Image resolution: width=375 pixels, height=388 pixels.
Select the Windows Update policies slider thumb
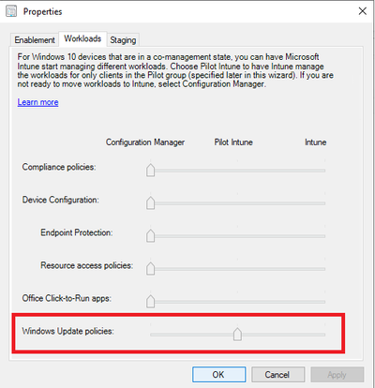tap(237, 334)
